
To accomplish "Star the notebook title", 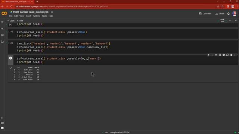I will click(x=52, y=12).
